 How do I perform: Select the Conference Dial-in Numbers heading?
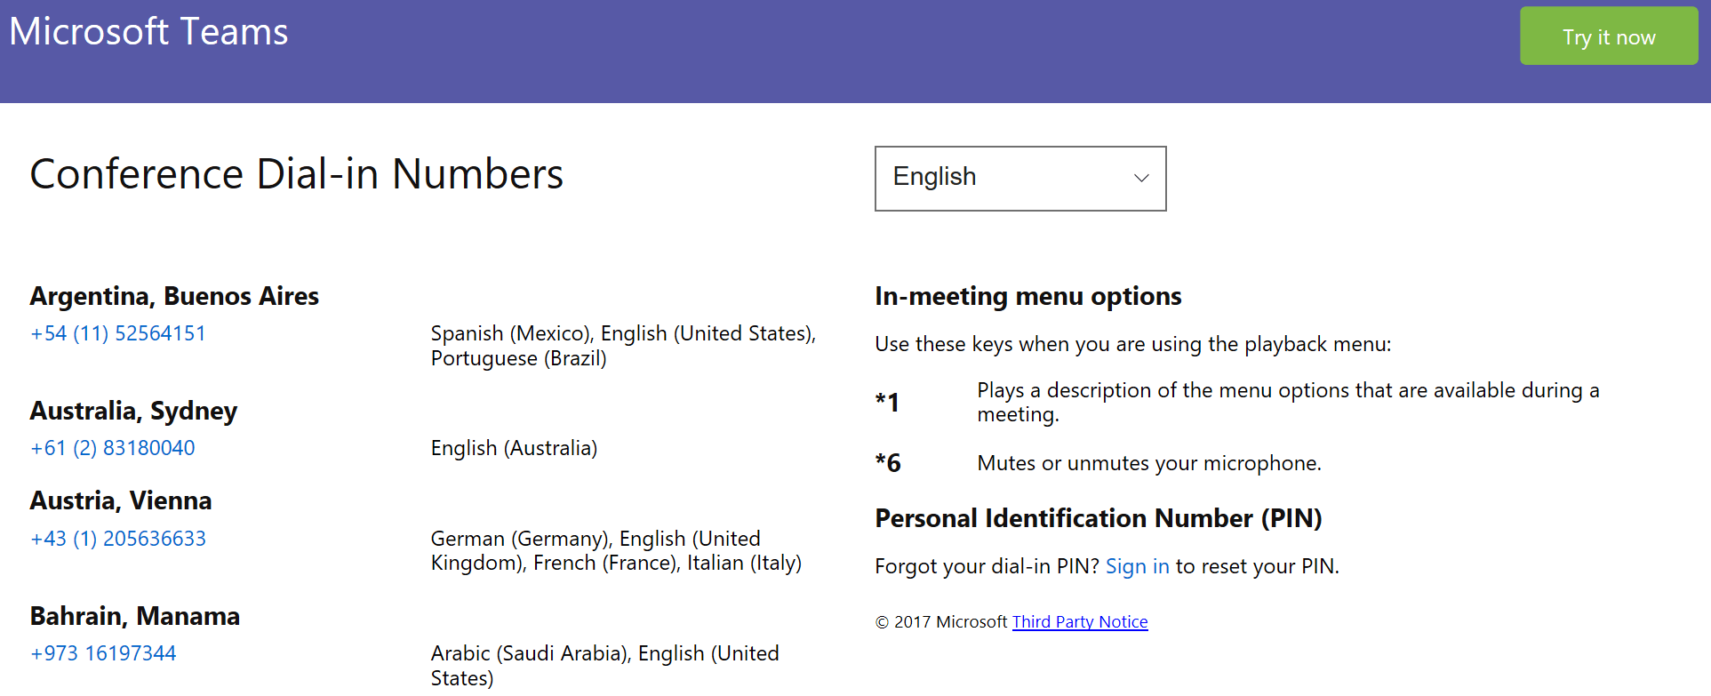297,174
